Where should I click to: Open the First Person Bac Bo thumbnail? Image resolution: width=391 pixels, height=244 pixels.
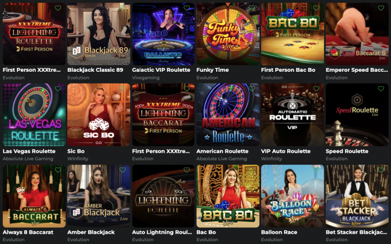tap(293, 34)
